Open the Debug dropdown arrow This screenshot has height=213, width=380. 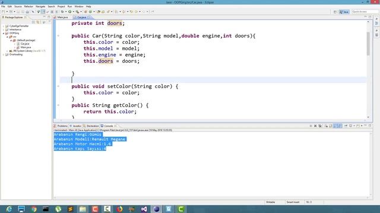pos(66,12)
